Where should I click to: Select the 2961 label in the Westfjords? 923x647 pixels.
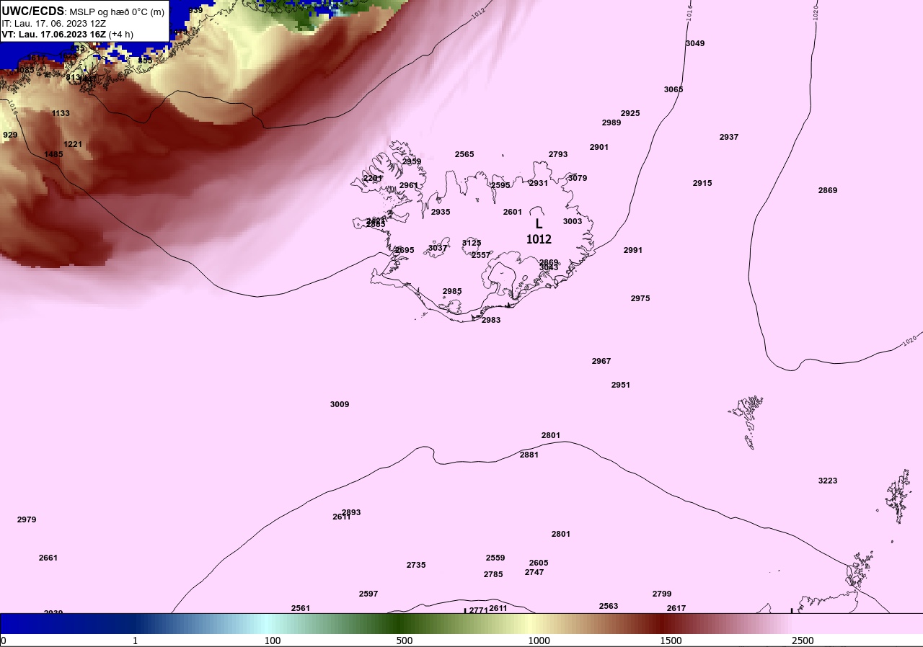(x=409, y=185)
